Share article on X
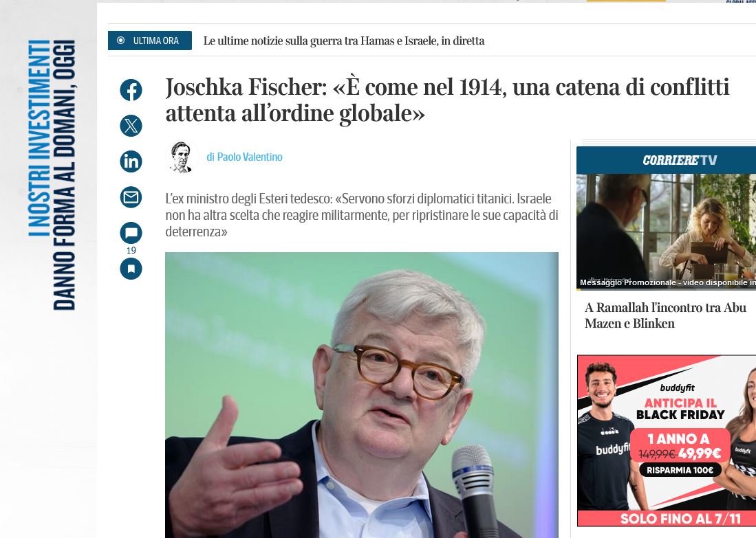This screenshot has width=756, height=538. 131,126
